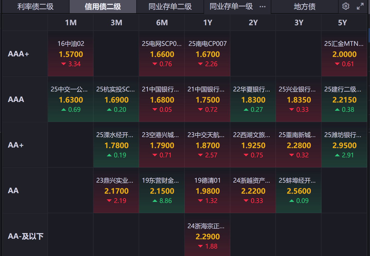
Task: Click the 16中油02 bond cell
Action: [x=71, y=54]
